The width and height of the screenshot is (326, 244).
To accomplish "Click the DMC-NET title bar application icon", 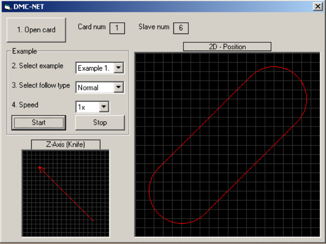I will (7, 7).
